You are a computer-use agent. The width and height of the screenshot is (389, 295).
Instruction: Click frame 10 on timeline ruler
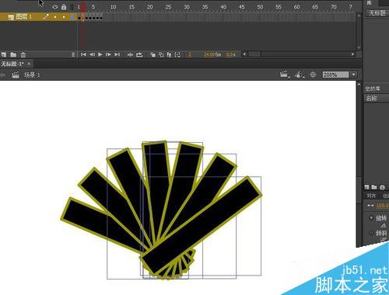[x=114, y=7]
